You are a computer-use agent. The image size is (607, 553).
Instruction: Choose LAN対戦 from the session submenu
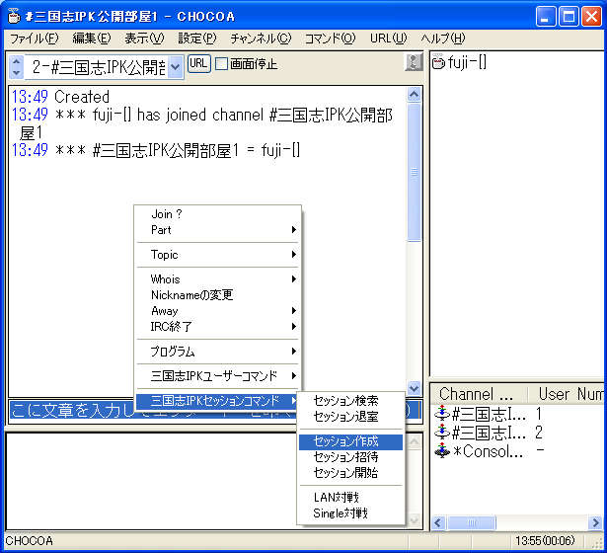coord(334,497)
